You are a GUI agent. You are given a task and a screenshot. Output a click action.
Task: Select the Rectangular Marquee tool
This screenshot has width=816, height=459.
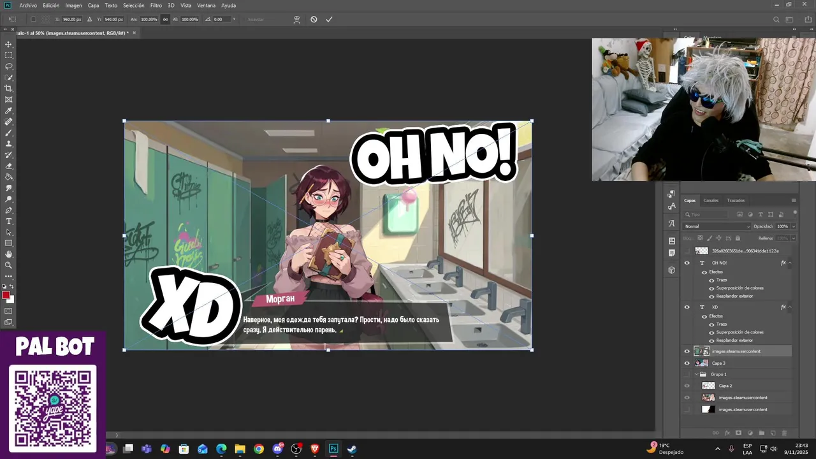(8, 55)
